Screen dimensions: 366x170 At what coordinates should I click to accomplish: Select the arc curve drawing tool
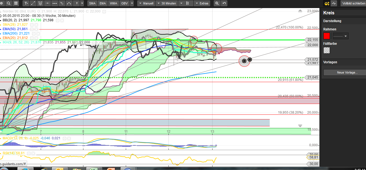pyautogui.click(x=69, y=3)
